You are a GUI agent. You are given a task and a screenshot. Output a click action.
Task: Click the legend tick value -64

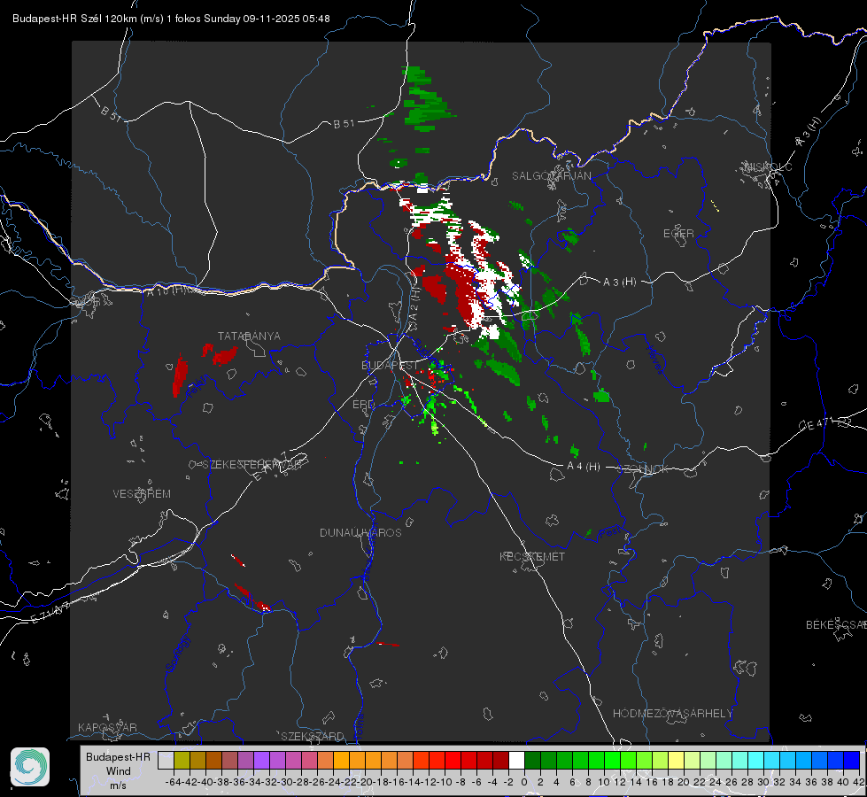coord(174,782)
